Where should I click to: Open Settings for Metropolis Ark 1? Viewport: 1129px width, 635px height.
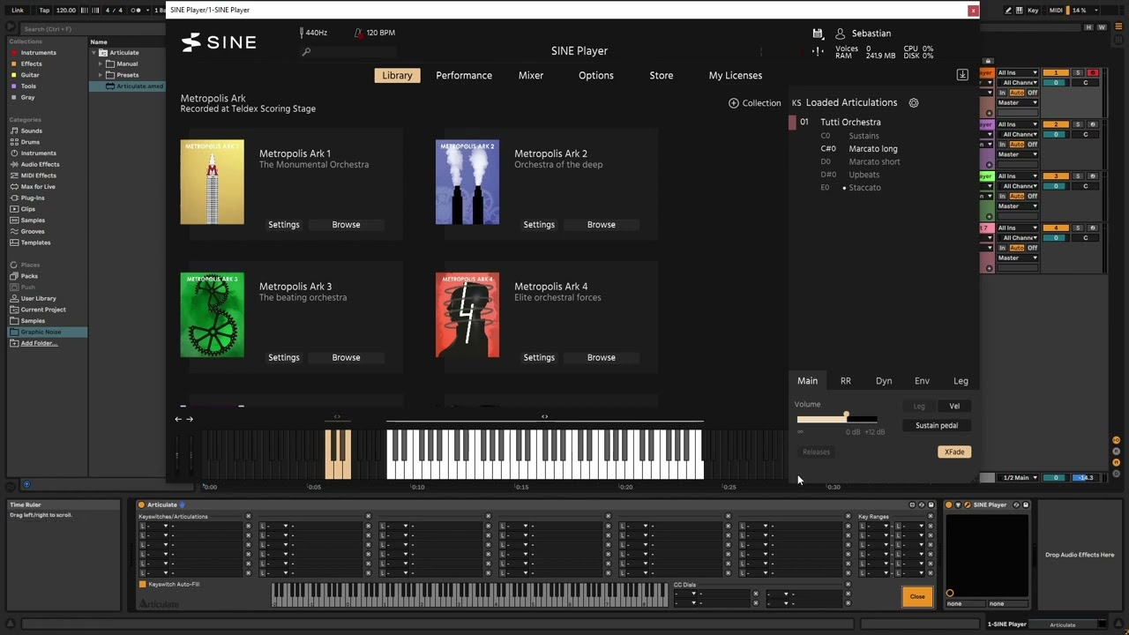click(x=284, y=225)
